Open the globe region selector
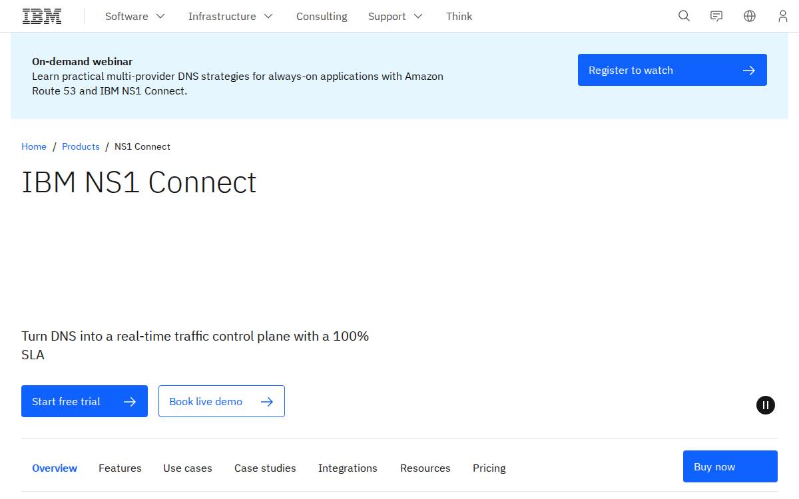The height and width of the screenshot is (499, 799). [x=750, y=16]
